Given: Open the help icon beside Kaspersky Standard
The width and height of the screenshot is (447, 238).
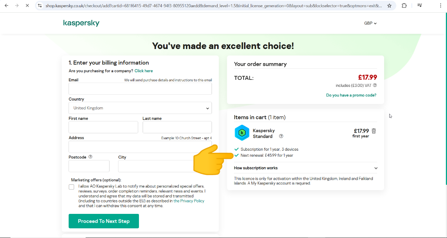Looking at the screenshot, I should pyautogui.click(x=281, y=136).
